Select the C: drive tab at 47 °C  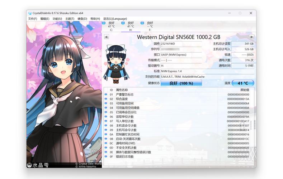coord(111,26)
